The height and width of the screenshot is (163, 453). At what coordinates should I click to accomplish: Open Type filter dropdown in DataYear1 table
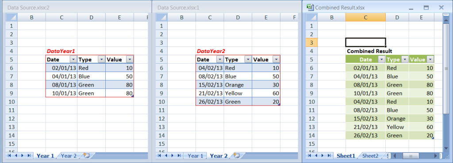101,60
